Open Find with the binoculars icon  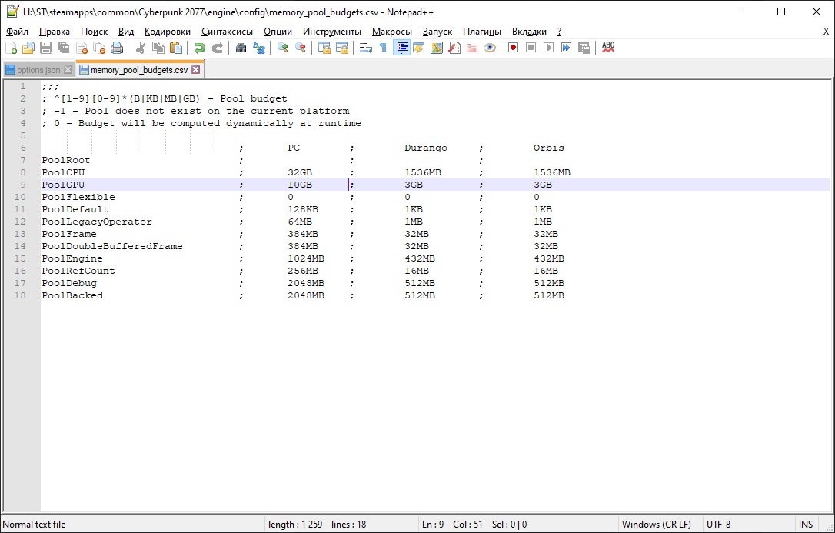tap(241, 48)
